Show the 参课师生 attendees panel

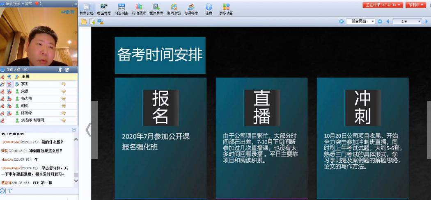tap(191, 9)
